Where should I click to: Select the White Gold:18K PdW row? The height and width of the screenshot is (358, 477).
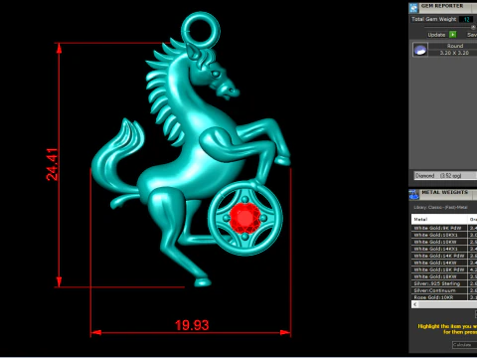444,269
